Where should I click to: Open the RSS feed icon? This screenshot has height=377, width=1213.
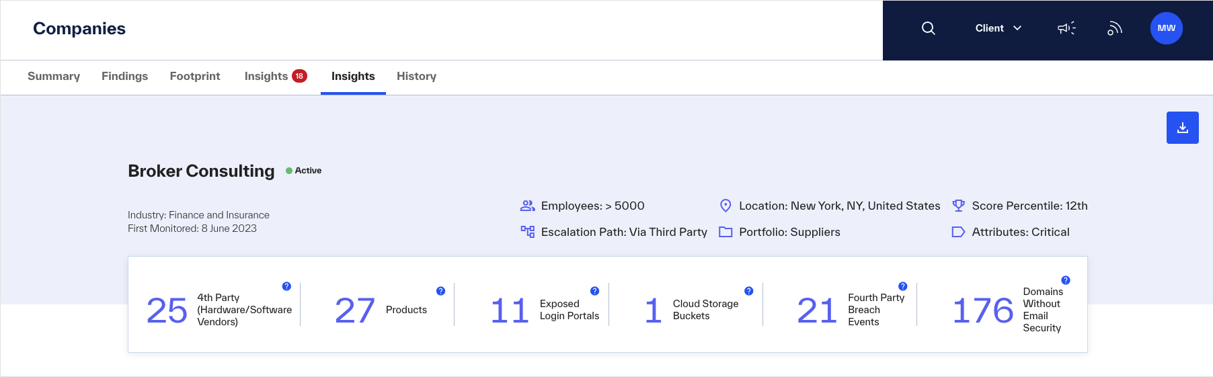click(x=1115, y=28)
